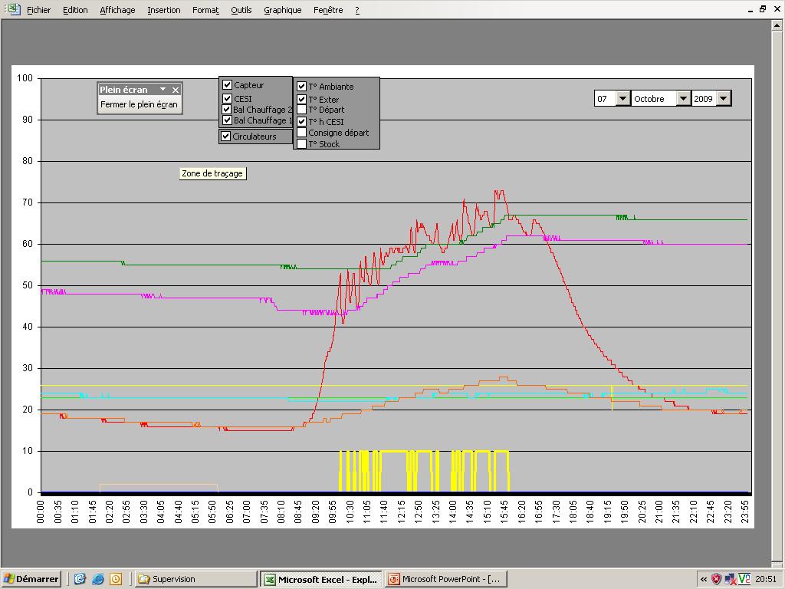This screenshot has width=785, height=589.
Task: Open the Fenêtre menu
Action: coord(328,10)
